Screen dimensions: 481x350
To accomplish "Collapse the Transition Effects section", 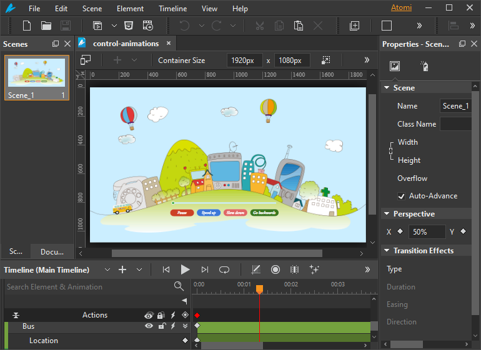I will [387, 251].
